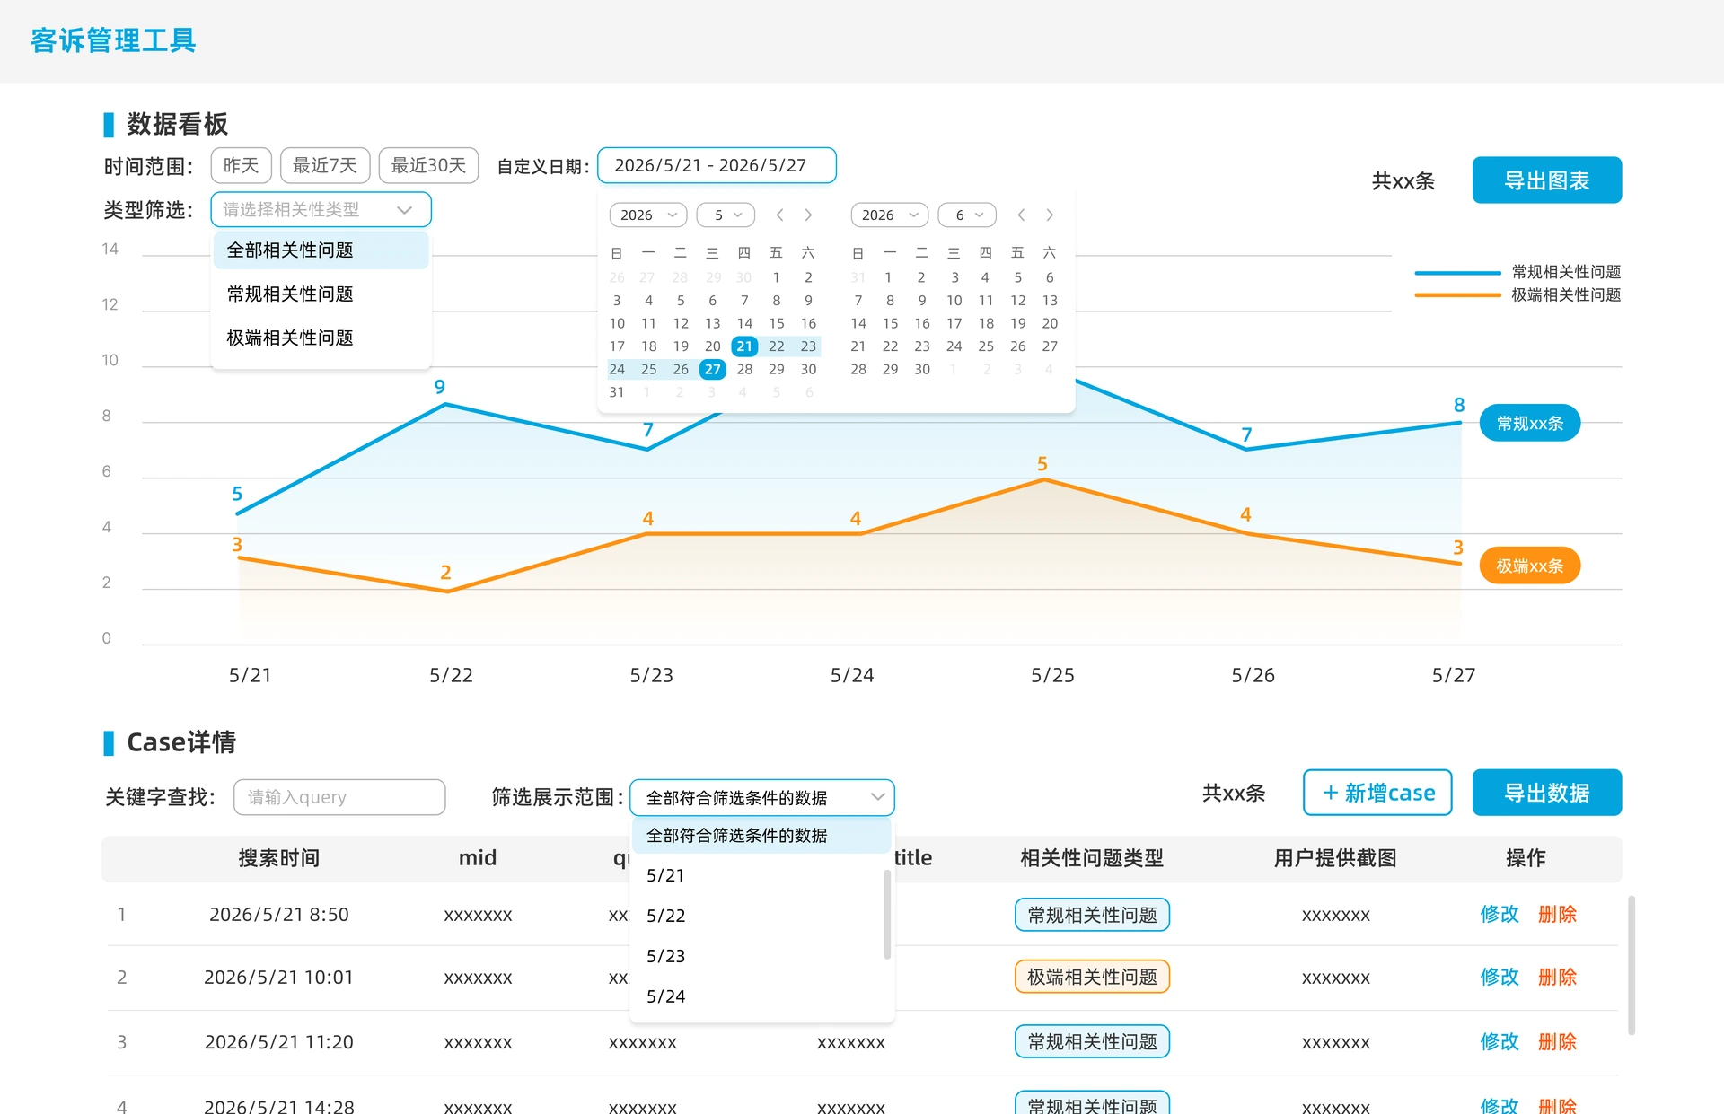Click the 昨天 time range button
The width and height of the screenshot is (1724, 1114).
(x=242, y=165)
